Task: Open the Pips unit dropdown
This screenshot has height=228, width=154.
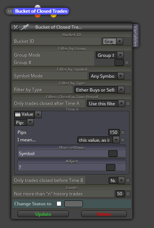Action: [24, 122]
